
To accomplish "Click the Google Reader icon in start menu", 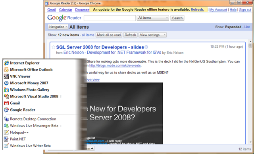I will pos(6,110).
